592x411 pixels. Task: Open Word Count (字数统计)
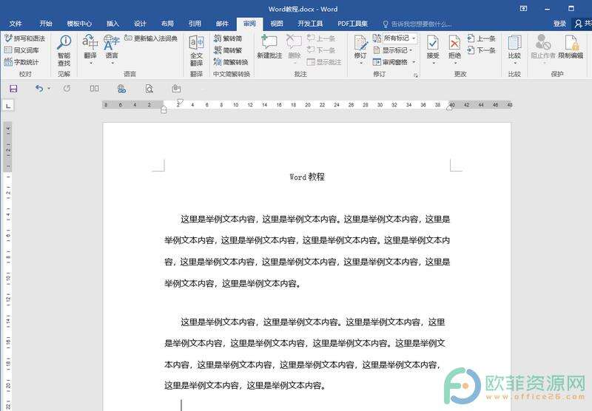click(21, 62)
